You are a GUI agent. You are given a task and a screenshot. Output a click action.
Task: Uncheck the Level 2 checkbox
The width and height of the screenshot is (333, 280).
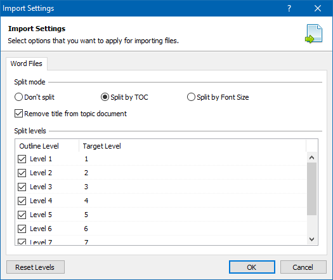(x=22, y=173)
